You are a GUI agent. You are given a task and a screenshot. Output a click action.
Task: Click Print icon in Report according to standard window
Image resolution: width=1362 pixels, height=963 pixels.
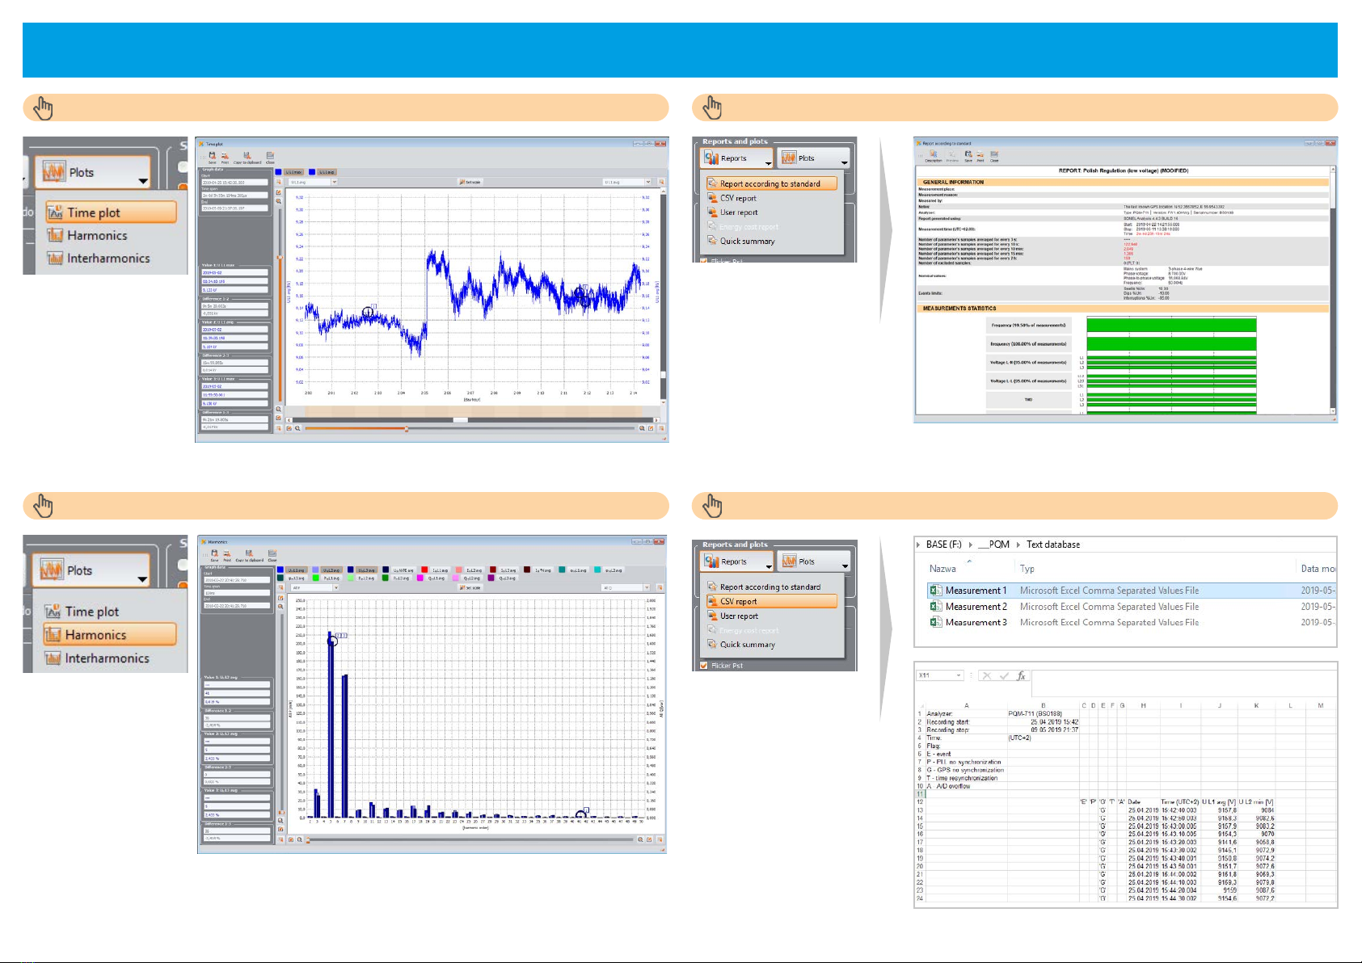point(980,155)
